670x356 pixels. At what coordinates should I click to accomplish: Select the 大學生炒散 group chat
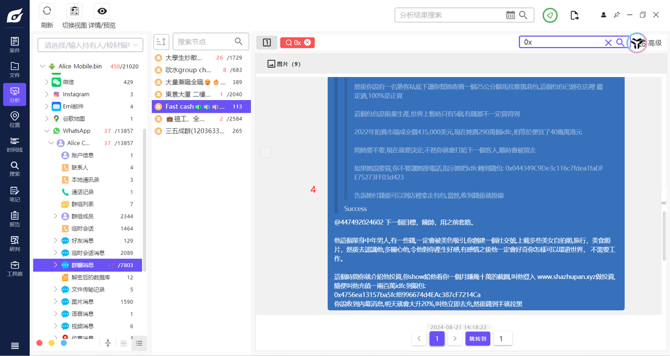click(201, 58)
